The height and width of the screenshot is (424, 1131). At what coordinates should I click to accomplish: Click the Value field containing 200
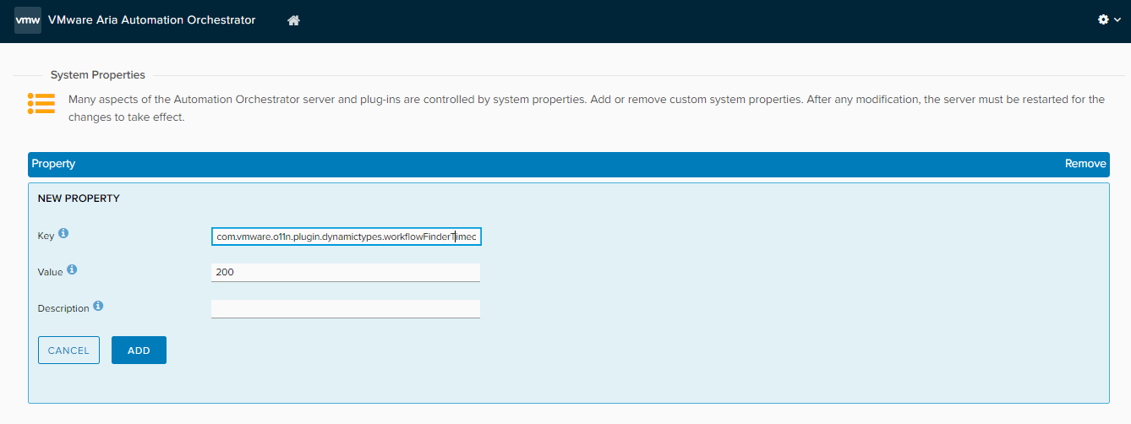[x=346, y=273]
